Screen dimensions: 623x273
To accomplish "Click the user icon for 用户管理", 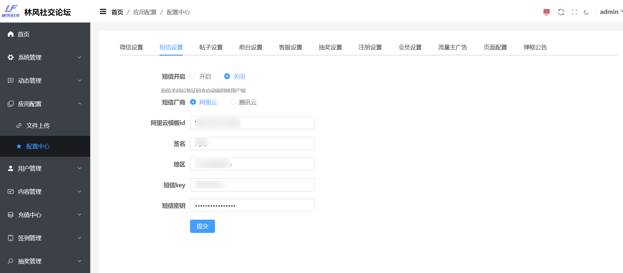I will point(11,168).
